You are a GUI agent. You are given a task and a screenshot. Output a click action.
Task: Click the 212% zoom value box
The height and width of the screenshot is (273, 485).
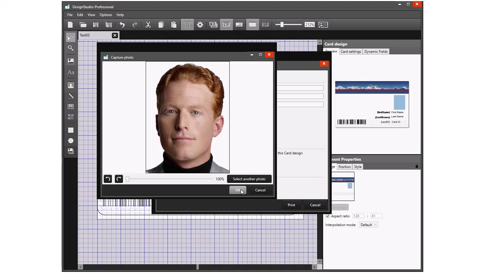click(310, 25)
